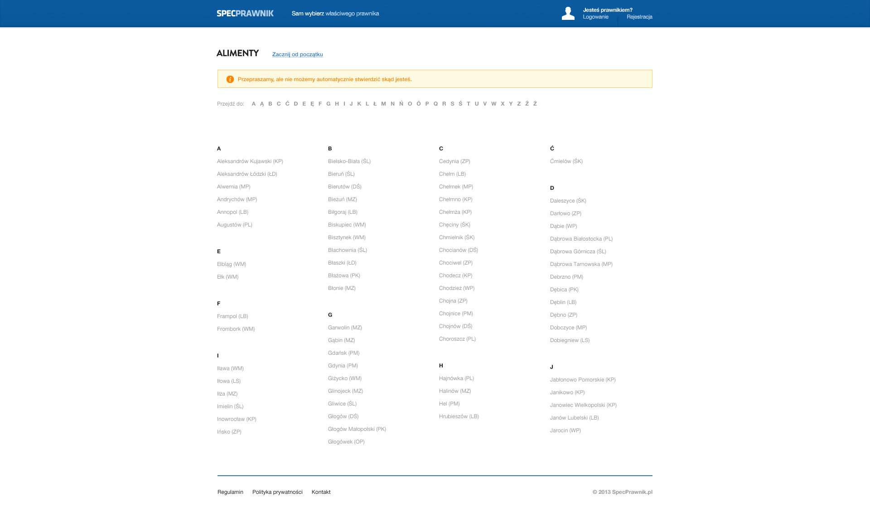
Task: Select Ełk (WM)
Action: click(x=228, y=277)
